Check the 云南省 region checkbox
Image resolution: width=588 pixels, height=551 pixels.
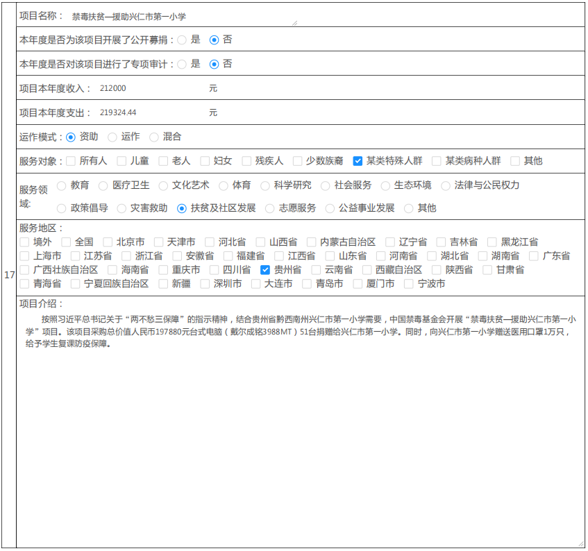316,270
